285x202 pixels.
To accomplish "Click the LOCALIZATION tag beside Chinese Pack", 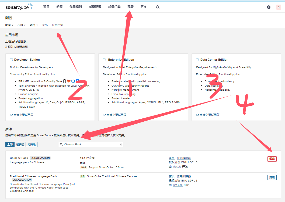I will 40,158.
